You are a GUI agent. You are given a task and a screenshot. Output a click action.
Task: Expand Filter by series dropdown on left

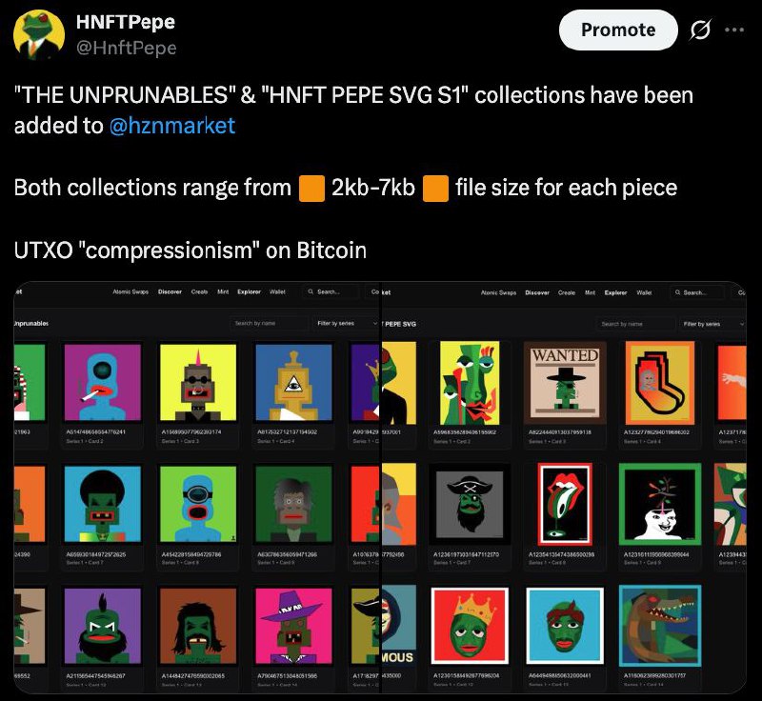click(346, 323)
